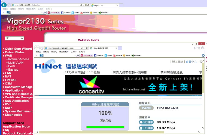Go back in the HiNet speed test window
Screen dimensions: 207x135
[x=37, y=48]
